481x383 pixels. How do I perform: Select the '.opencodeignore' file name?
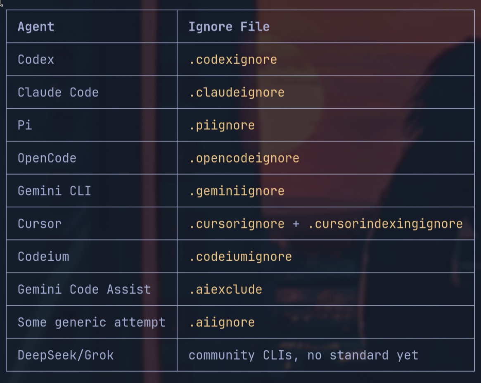click(244, 158)
